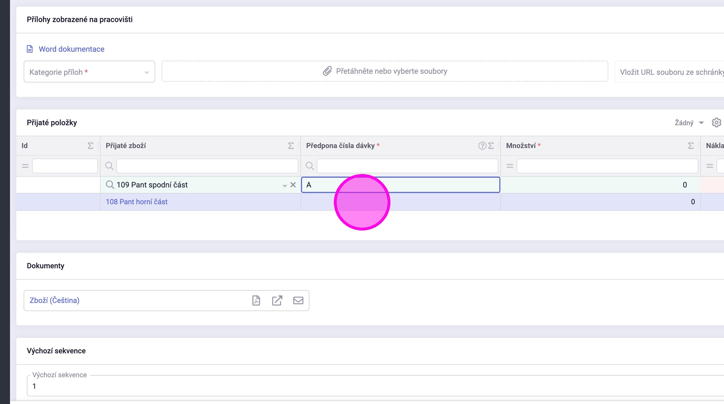Send Zboží (Čeština) document by email
The image size is (724, 404).
pos(298,301)
